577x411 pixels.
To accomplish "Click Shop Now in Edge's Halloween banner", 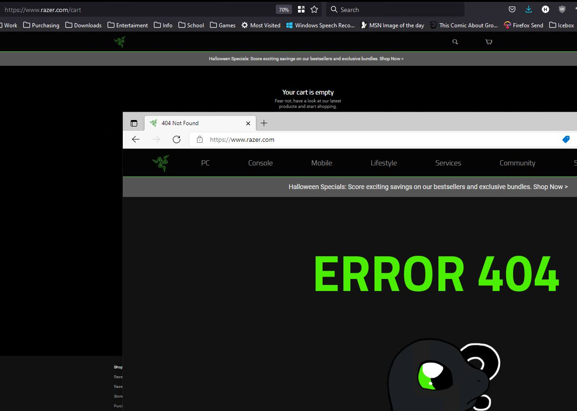I will (551, 187).
